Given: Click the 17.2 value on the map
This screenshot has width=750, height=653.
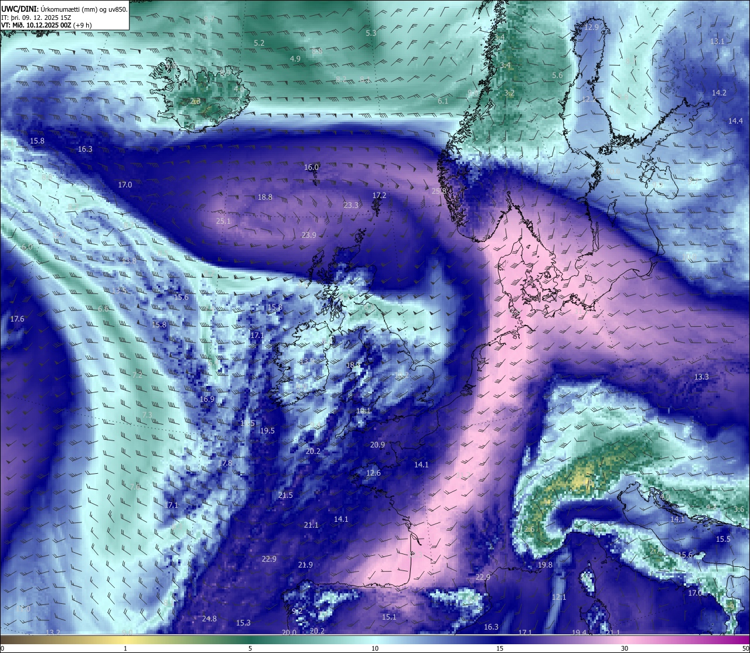Looking at the screenshot, I should click(379, 196).
